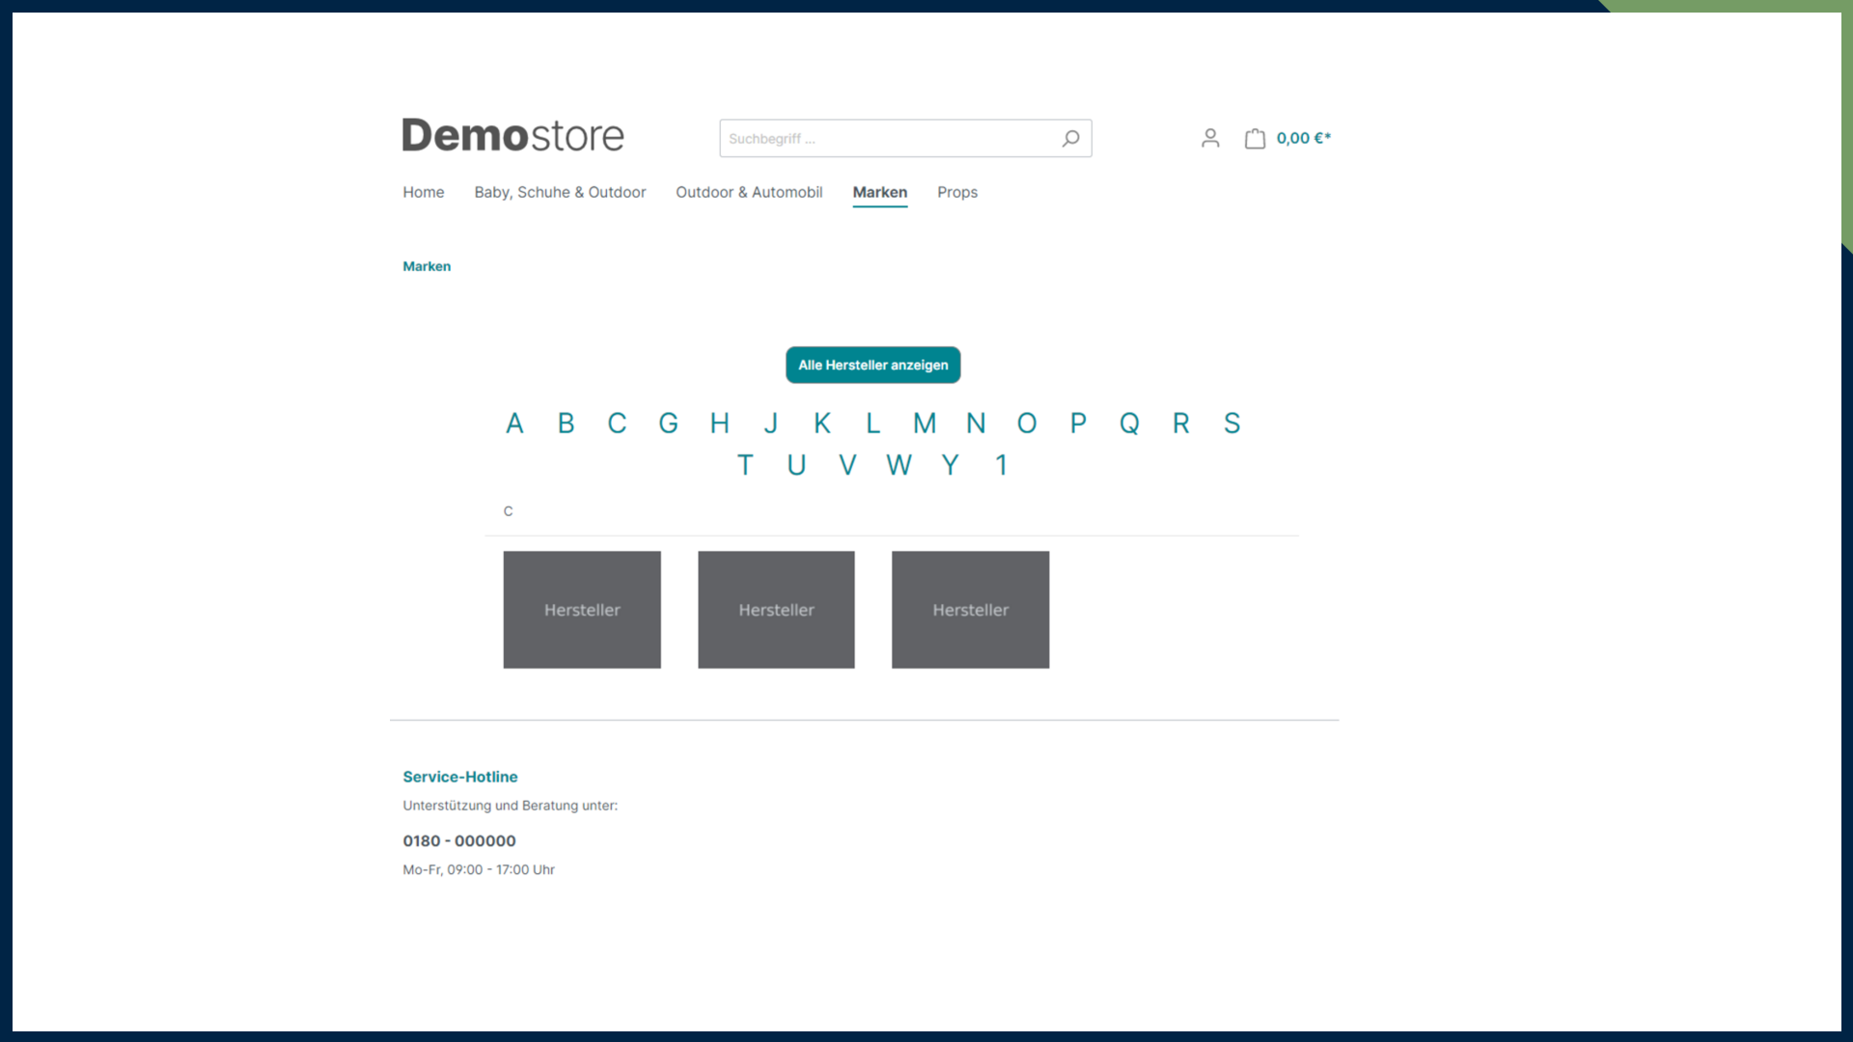Filter manufacturers by number 1
The image size is (1853, 1042).
tap(1001, 466)
